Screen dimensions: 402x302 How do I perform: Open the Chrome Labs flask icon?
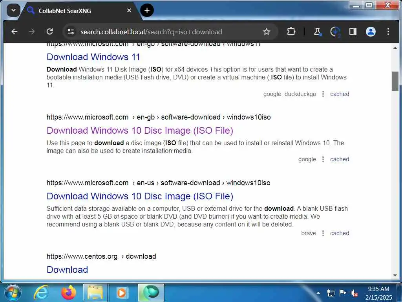click(318, 31)
